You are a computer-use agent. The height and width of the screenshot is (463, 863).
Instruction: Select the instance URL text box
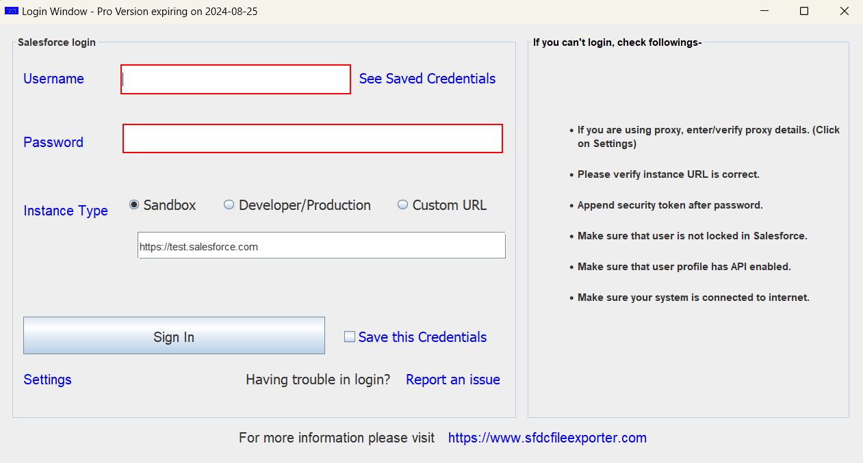tap(321, 245)
